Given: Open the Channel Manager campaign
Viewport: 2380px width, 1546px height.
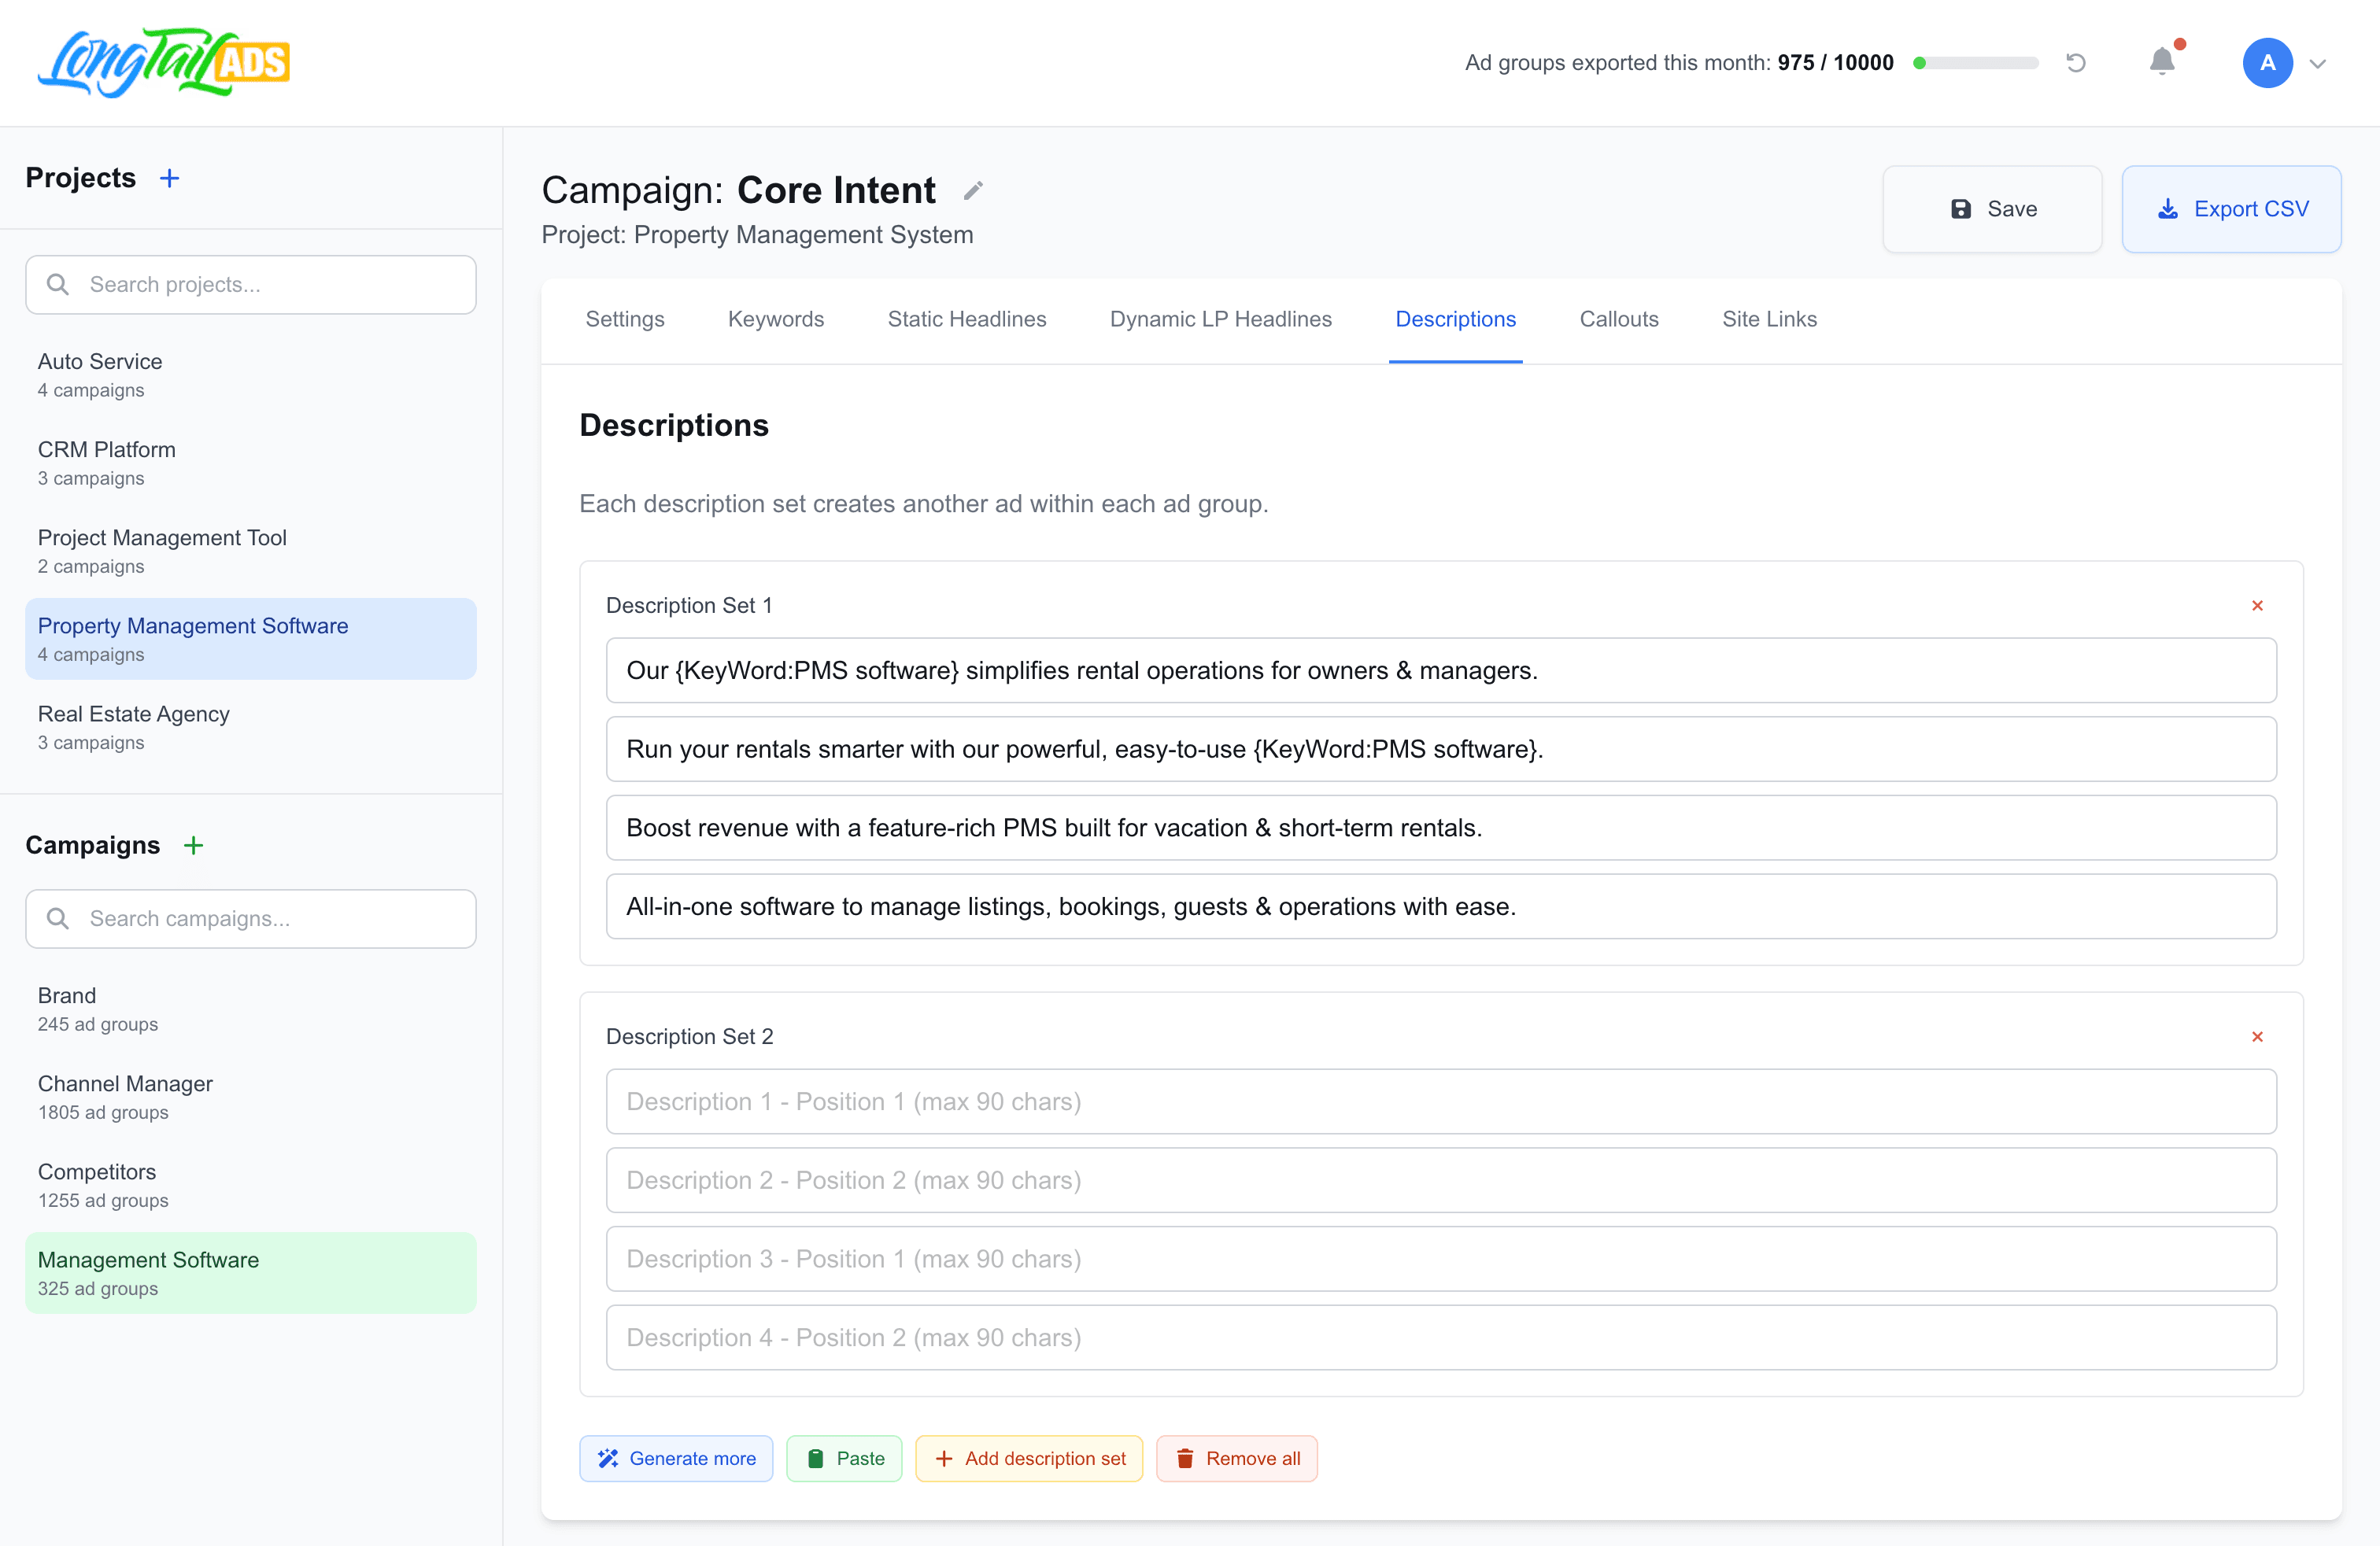Looking at the screenshot, I should click(x=251, y=1096).
